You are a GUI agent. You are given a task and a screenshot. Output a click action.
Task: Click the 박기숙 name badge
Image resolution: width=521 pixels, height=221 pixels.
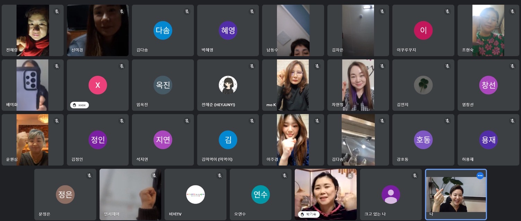309,214
